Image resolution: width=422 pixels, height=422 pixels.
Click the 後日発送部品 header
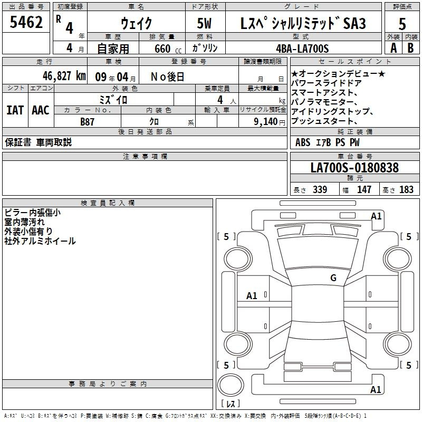tap(145, 131)
